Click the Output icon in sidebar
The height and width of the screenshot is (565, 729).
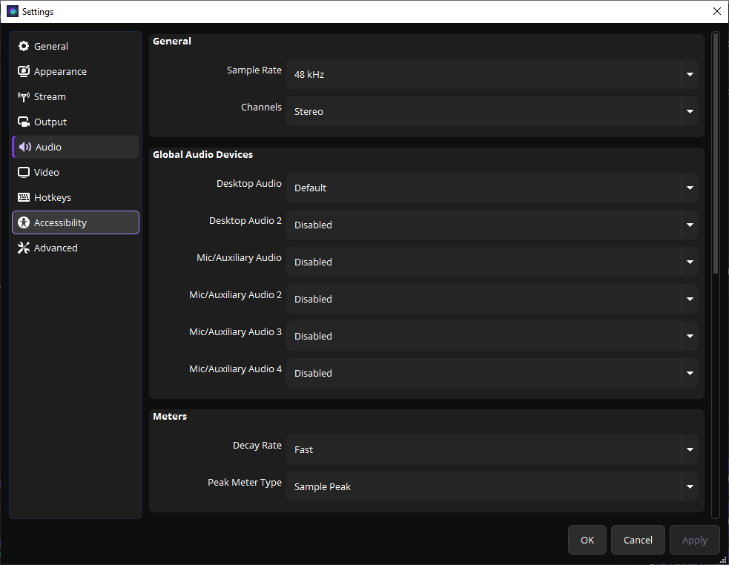[24, 122]
